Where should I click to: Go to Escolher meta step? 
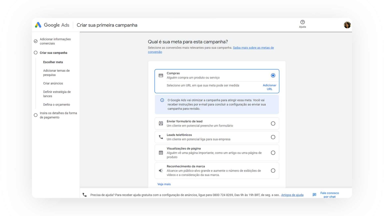pyautogui.click(x=53, y=62)
